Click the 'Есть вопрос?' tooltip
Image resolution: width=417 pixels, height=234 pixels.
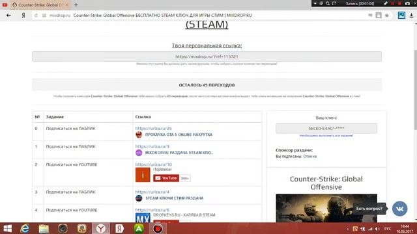click(x=369, y=209)
